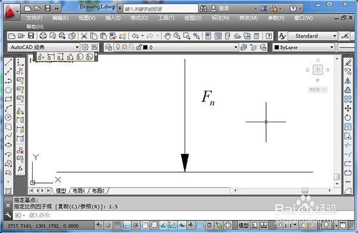
Task: Select the Rotate modify tool
Action: click(x=348, y=117)
